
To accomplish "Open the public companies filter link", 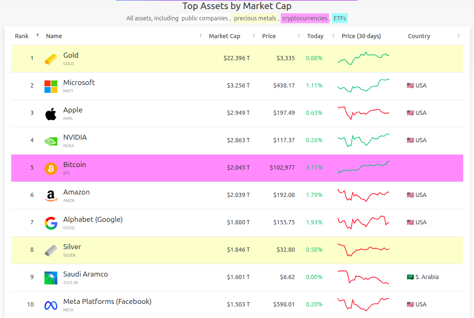I will (x=205, y=18).
